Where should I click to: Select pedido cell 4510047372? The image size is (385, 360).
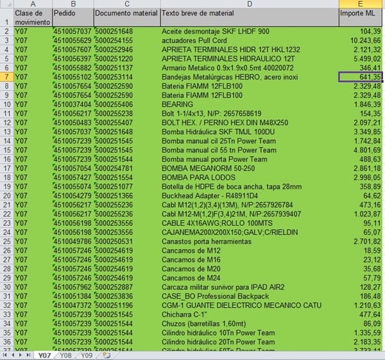click(73, 305)
